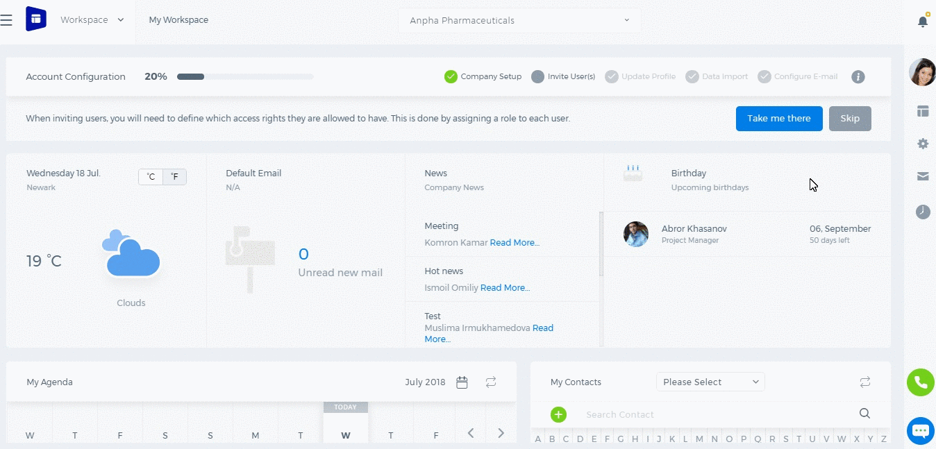
Task: Click the 19 °C temperature reading
Action: (44, 262)
